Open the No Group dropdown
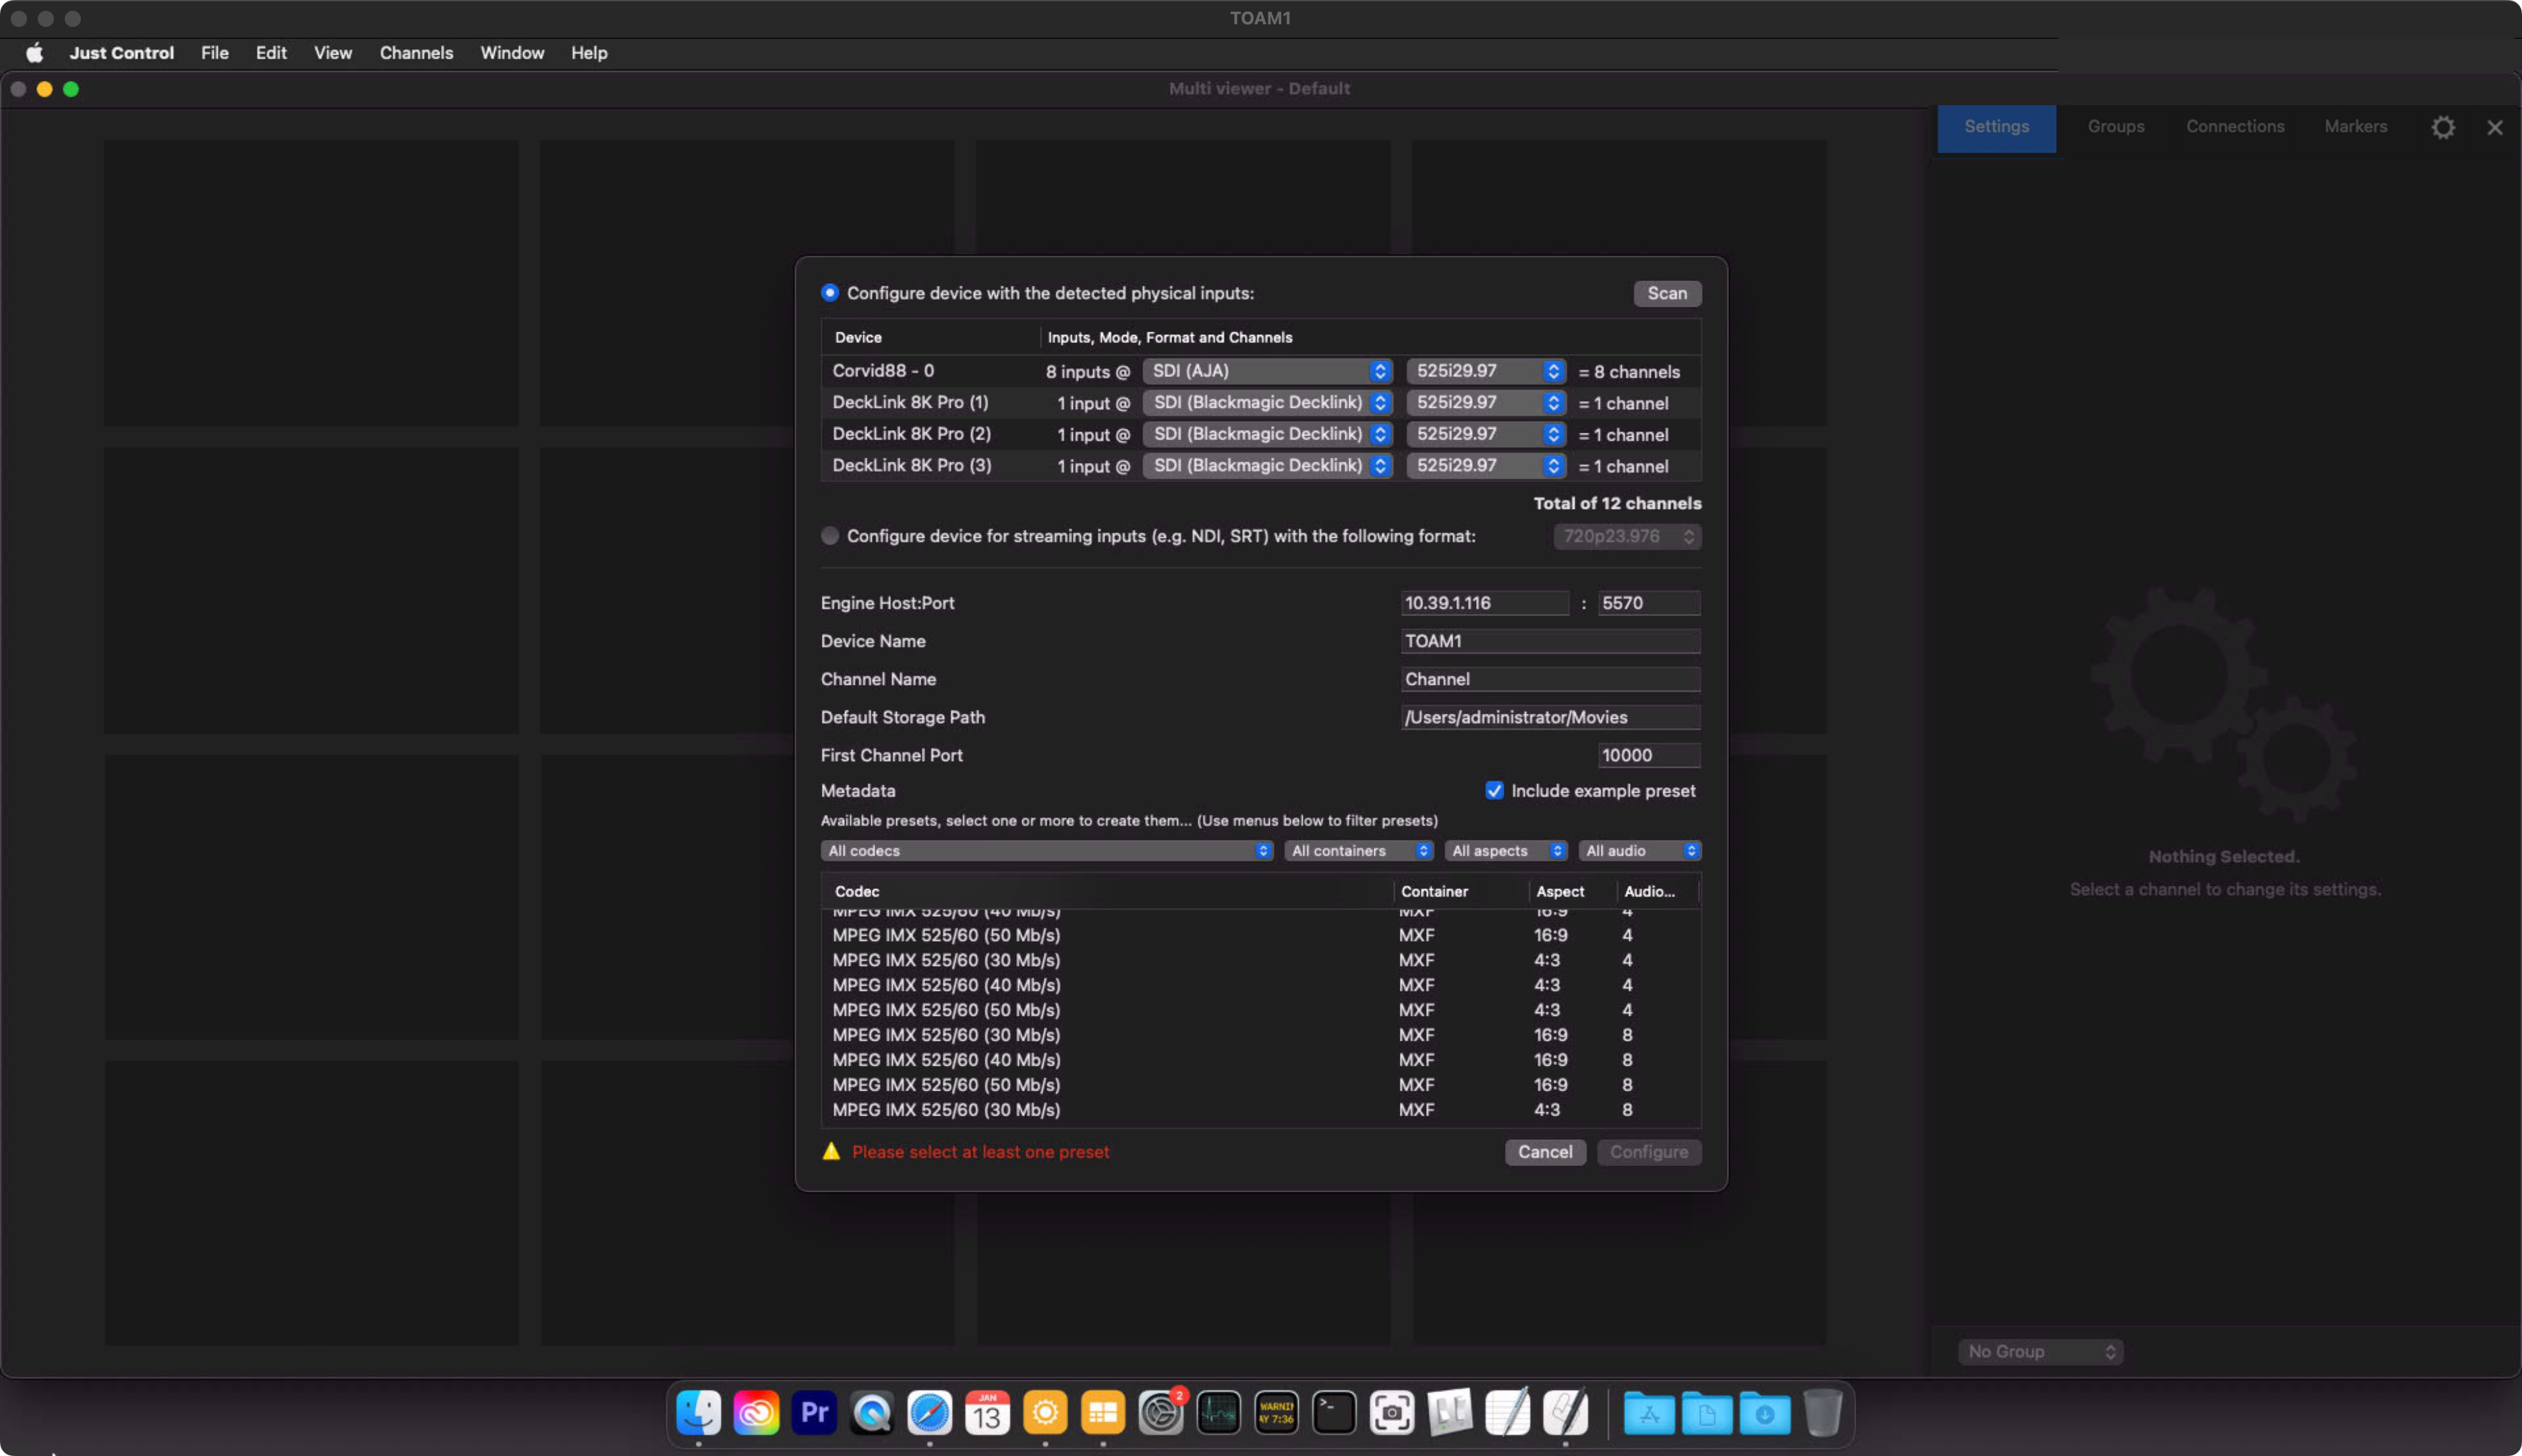 click(2040, 1351)
